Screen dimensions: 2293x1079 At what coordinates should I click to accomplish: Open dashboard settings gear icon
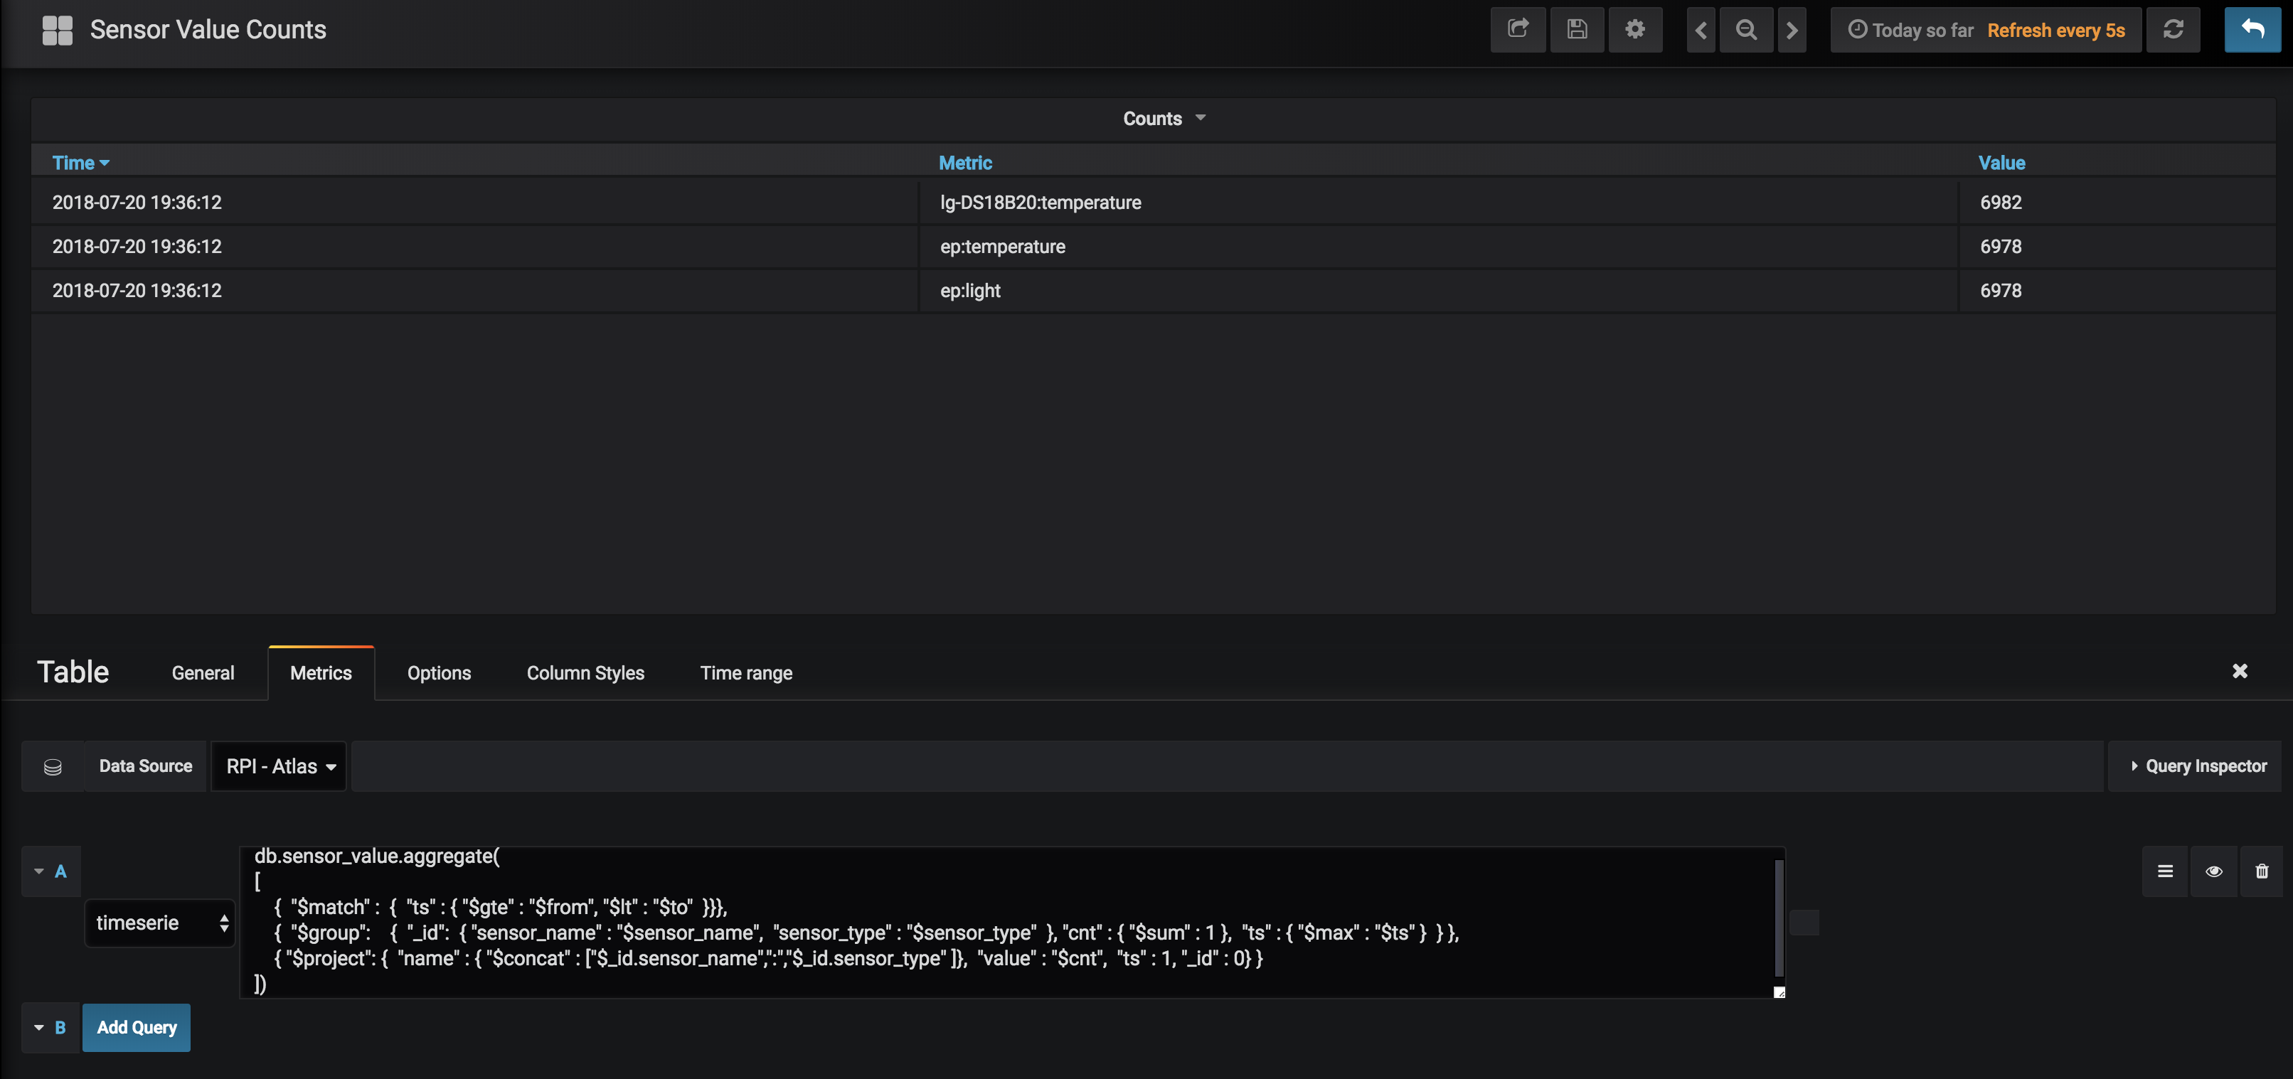point(1634,29)
